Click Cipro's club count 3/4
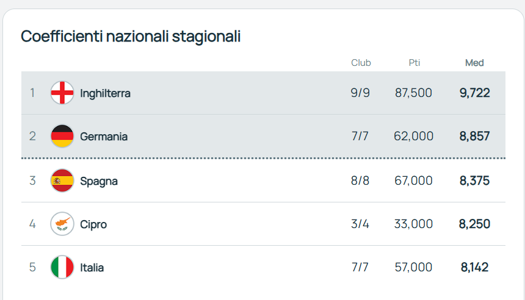525x300 pixels. click(360, 224)
